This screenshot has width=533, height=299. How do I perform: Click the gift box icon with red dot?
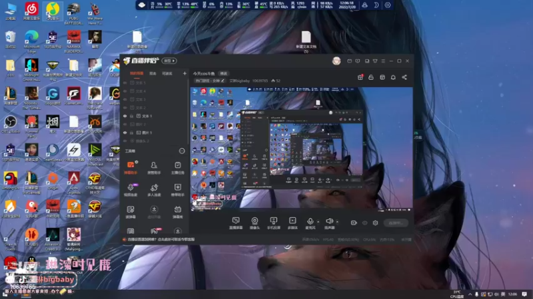coord(360,77)
